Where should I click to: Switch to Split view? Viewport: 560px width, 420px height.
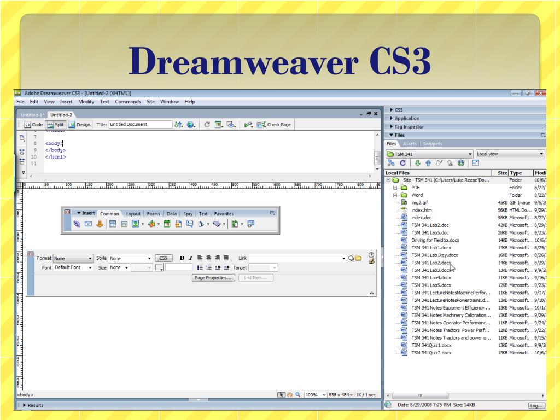56,125
